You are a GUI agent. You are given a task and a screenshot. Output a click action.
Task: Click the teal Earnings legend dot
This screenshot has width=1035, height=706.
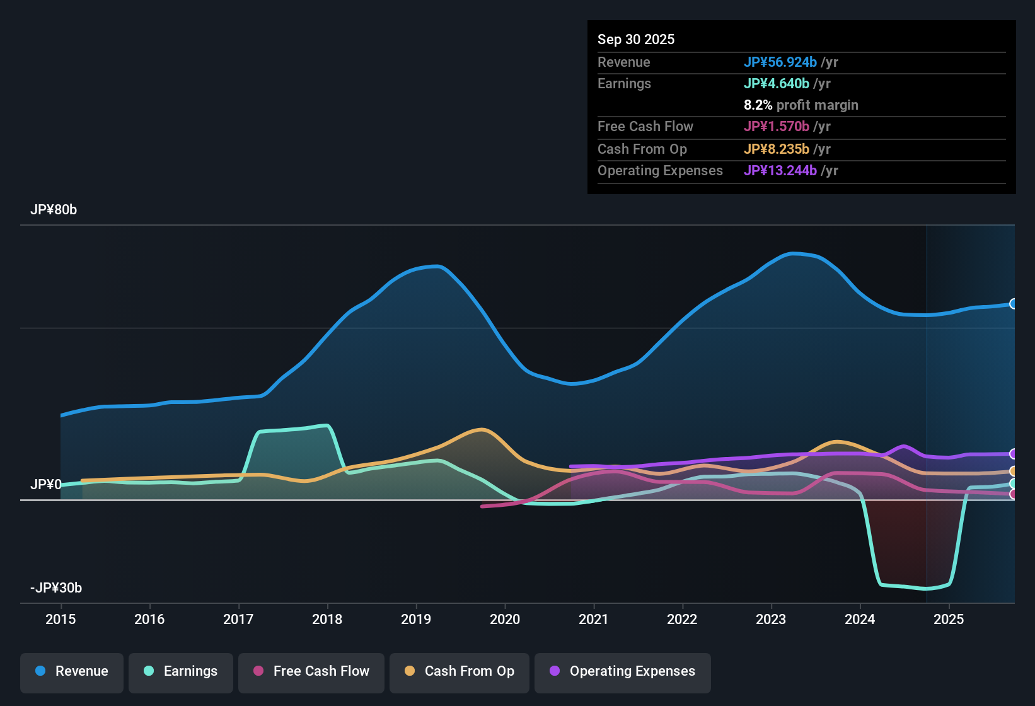tap(149, 671)
